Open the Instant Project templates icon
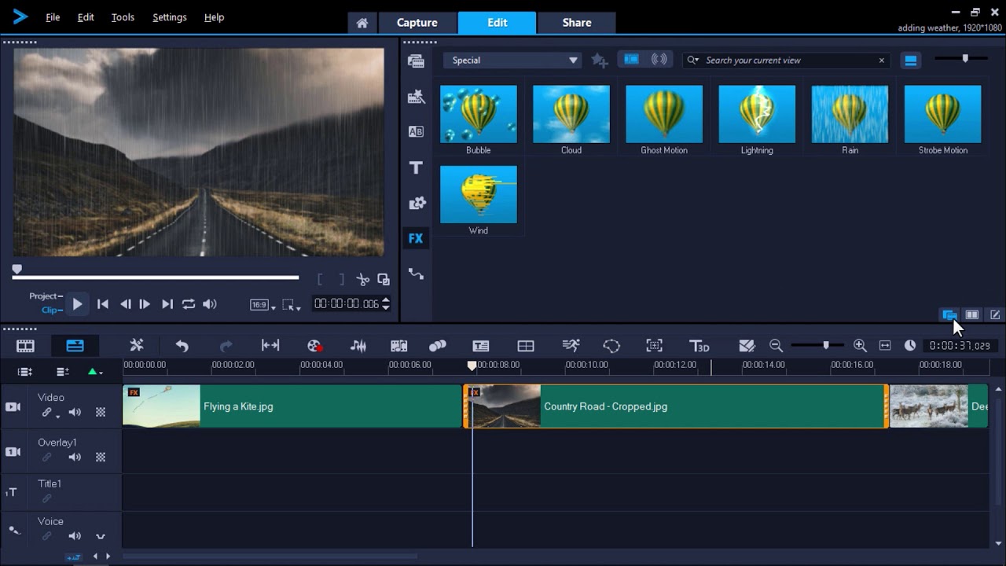This screenshot has width=1006, height=566. click(416, 97)
